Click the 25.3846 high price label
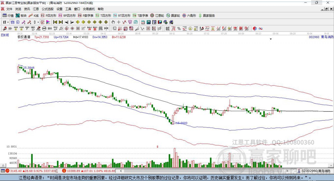334x181 pixels. coord(29,67)
